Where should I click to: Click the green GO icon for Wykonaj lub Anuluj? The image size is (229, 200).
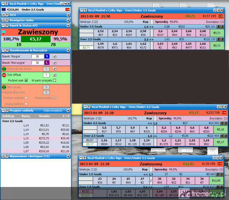coord(4,69)
